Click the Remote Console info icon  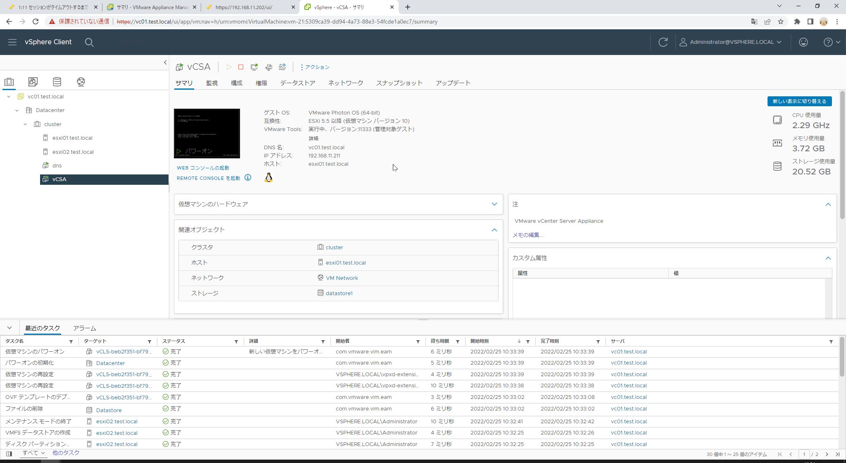(248, 178)
